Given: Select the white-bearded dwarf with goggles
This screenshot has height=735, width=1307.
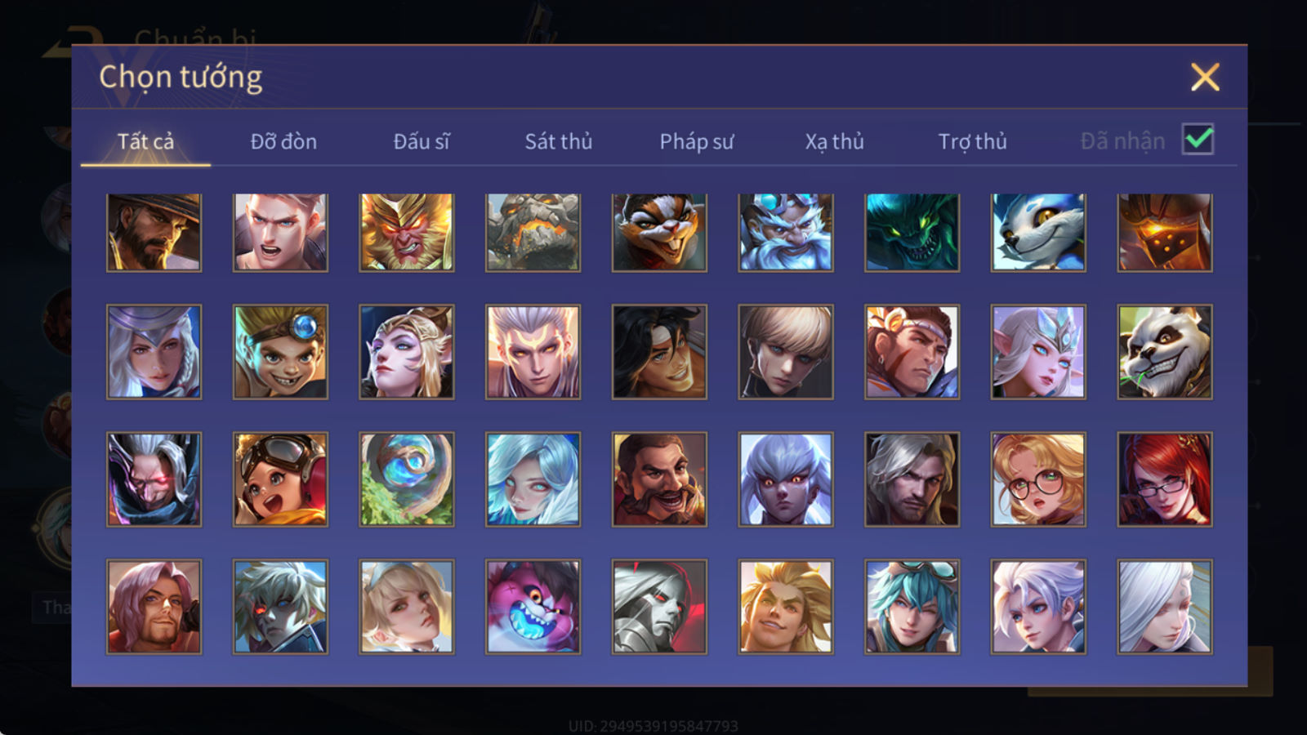Looking at the screenshot, I should pos(786,233).
